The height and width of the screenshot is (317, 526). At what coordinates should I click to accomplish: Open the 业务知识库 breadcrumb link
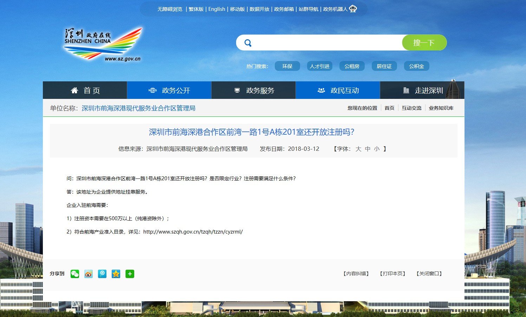coord(441,108)
